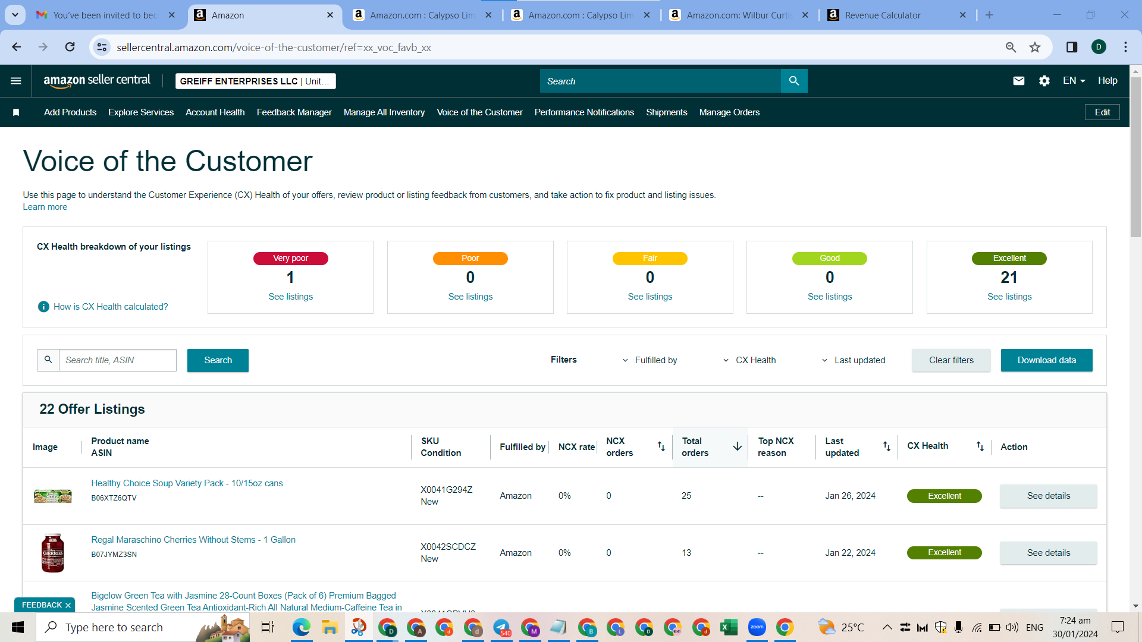Image resolution: width=1142 pixels, height=642 pixels.
Task: Bookmark this page with star icon
Action: pos(1035,47)
